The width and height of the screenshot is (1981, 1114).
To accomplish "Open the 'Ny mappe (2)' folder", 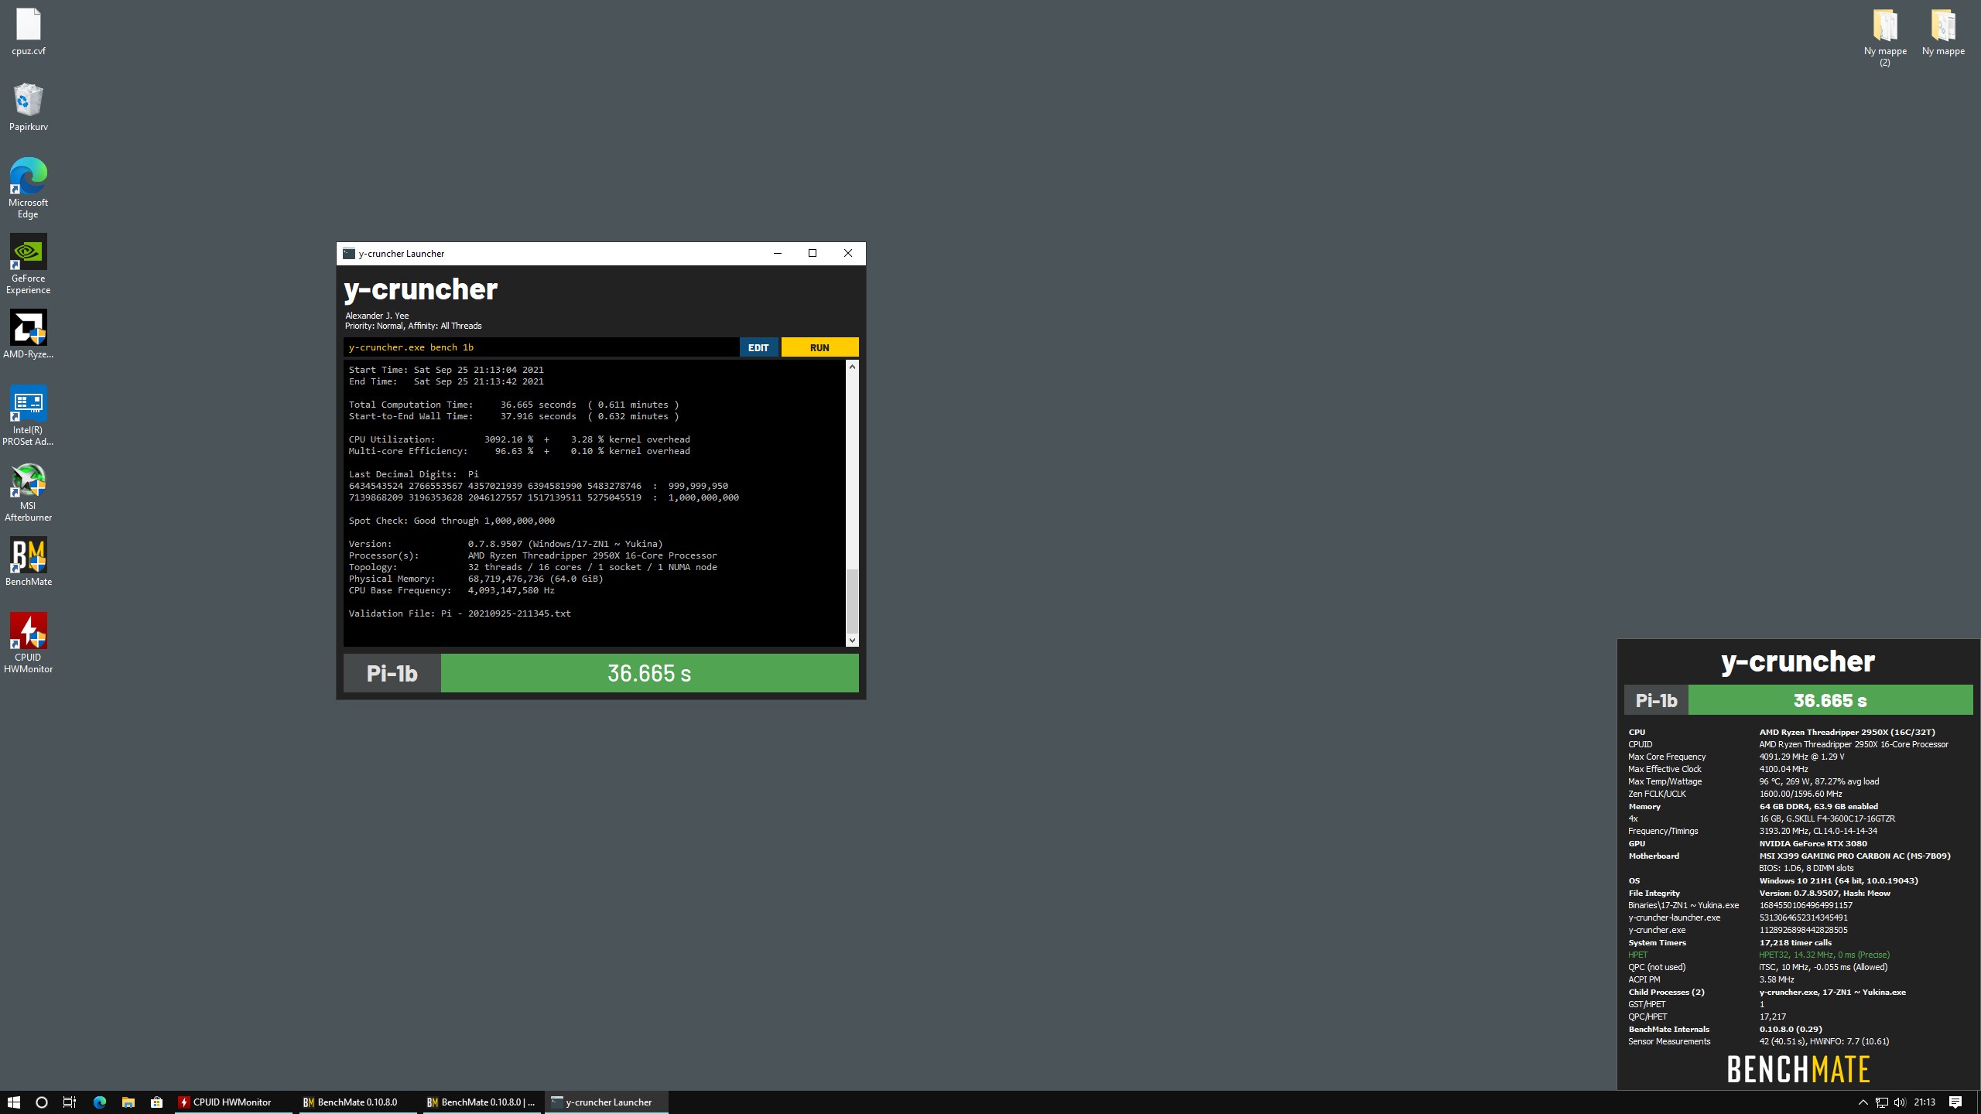I will 1885,37.
